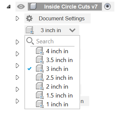The image size is (119, 128).
Task: Click the configuration icon next to 2 inch in
Action: click(40, 86)
